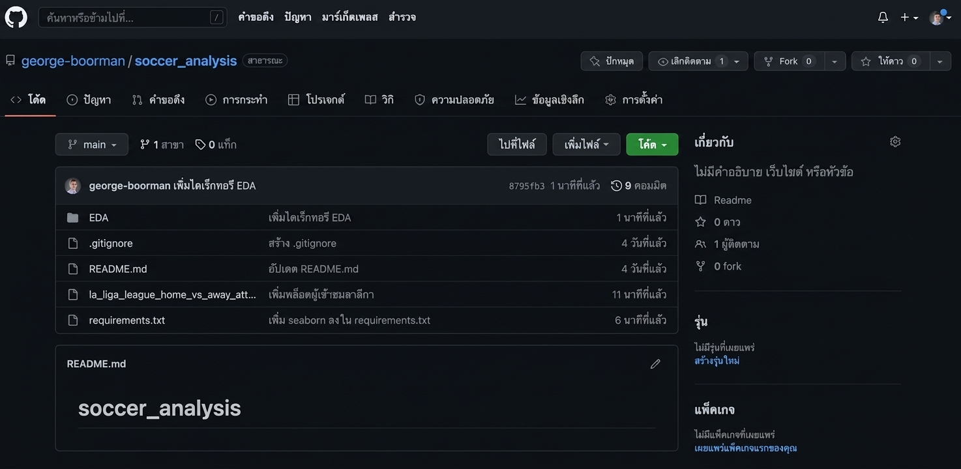
Task: Click the 0 ดาว stars link
Action: (x=717, y=222)
